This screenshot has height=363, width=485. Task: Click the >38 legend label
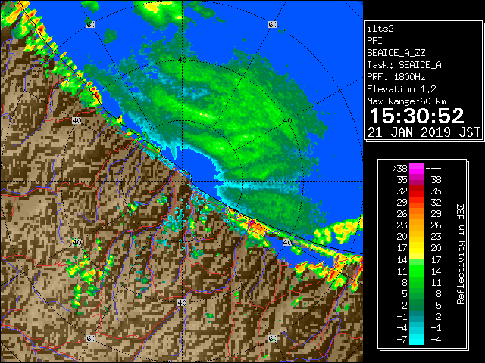[399, 168]
